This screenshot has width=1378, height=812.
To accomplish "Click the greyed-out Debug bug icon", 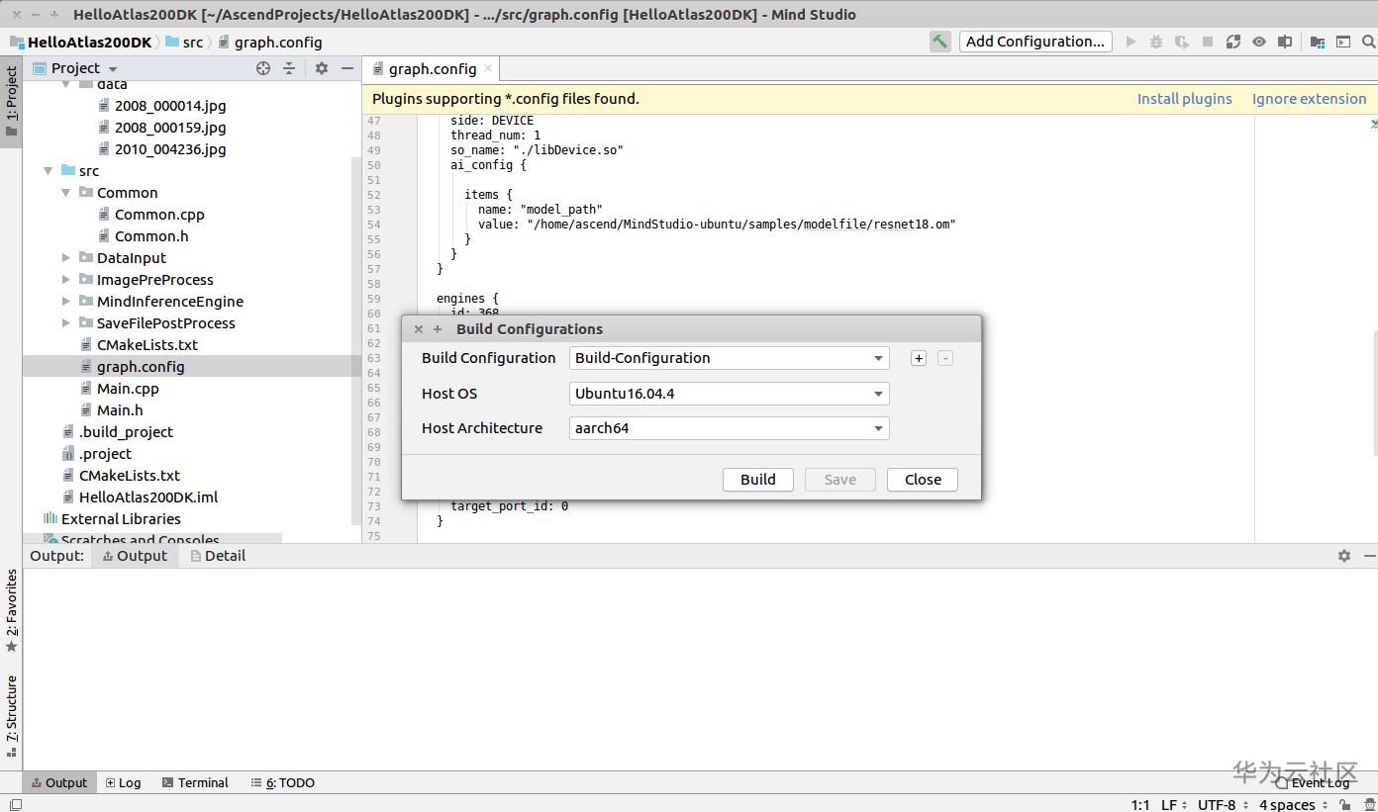I will pos(1156,42).
